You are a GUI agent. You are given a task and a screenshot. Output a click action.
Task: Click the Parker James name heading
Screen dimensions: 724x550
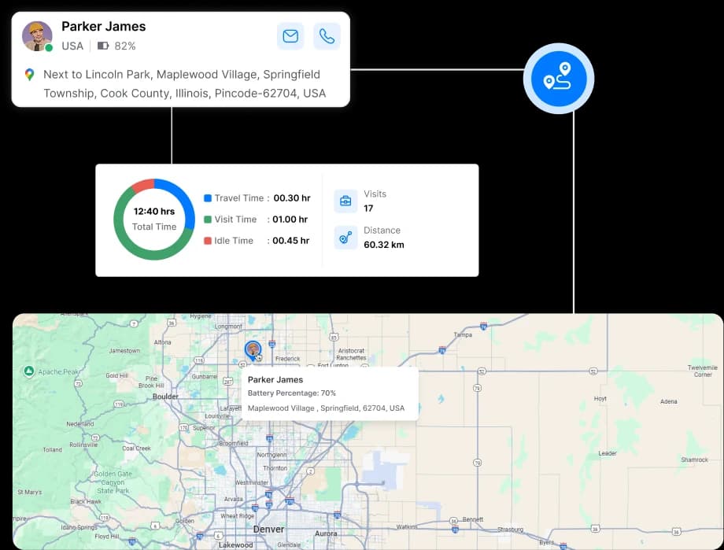click(x=103, y=26)
